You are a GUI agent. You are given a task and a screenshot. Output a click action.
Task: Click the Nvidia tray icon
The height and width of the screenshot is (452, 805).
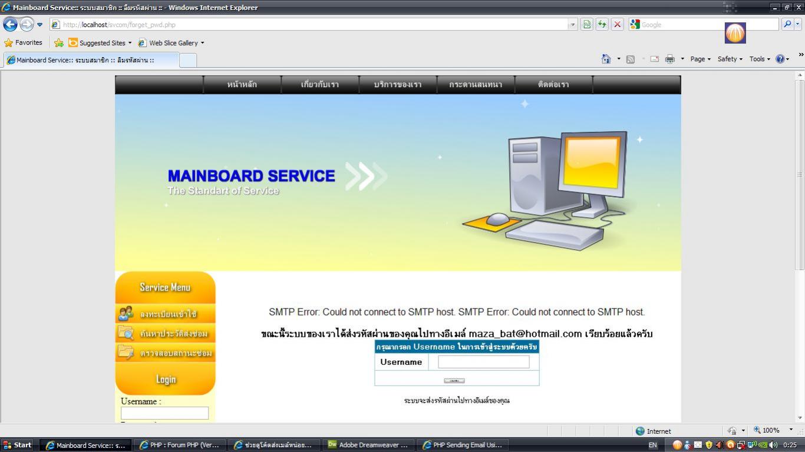click(763, 445)
